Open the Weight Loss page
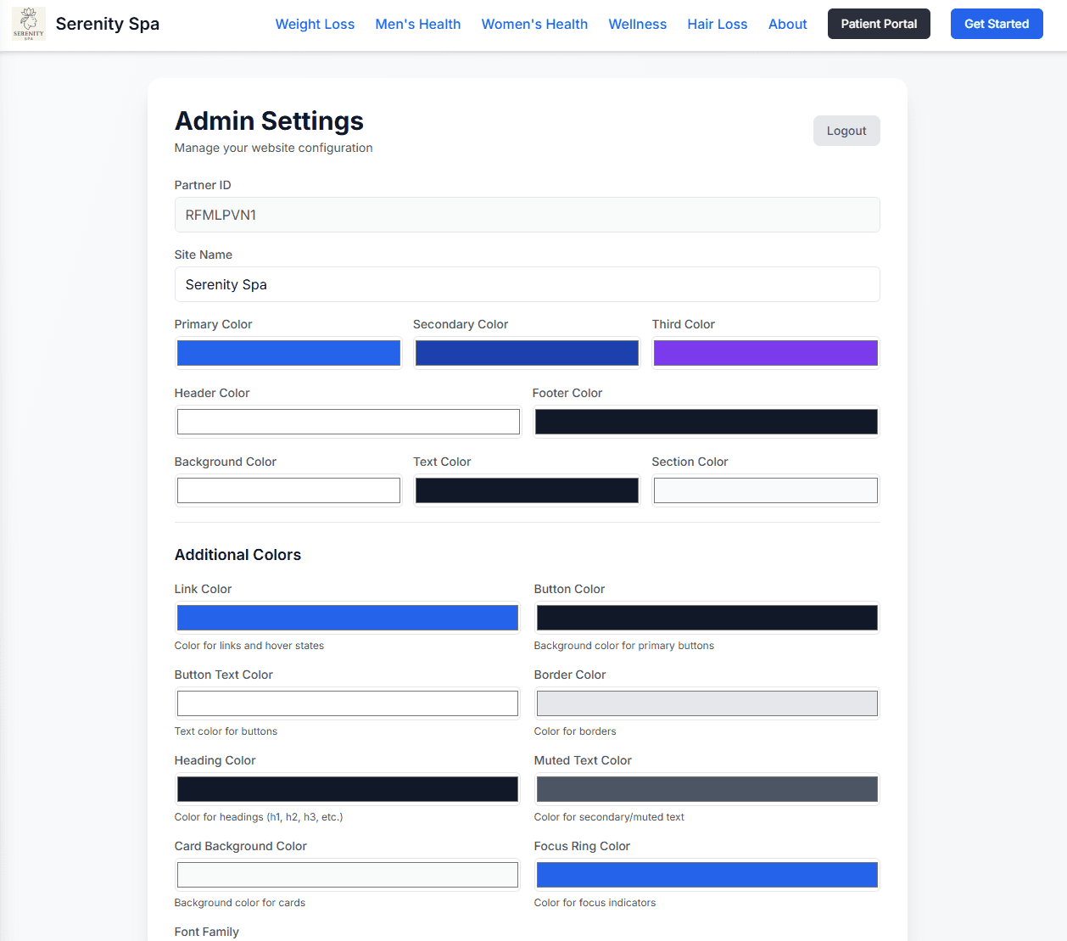The image size is (1067, 941). click(315, 24)
